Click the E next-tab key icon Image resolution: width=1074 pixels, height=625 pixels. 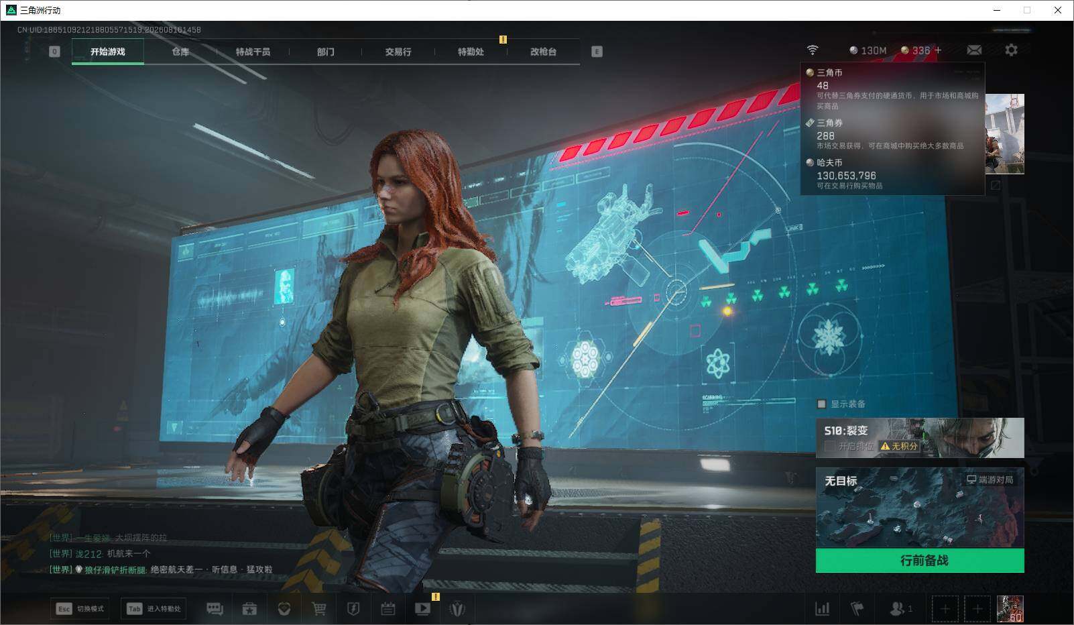point(597,52)
